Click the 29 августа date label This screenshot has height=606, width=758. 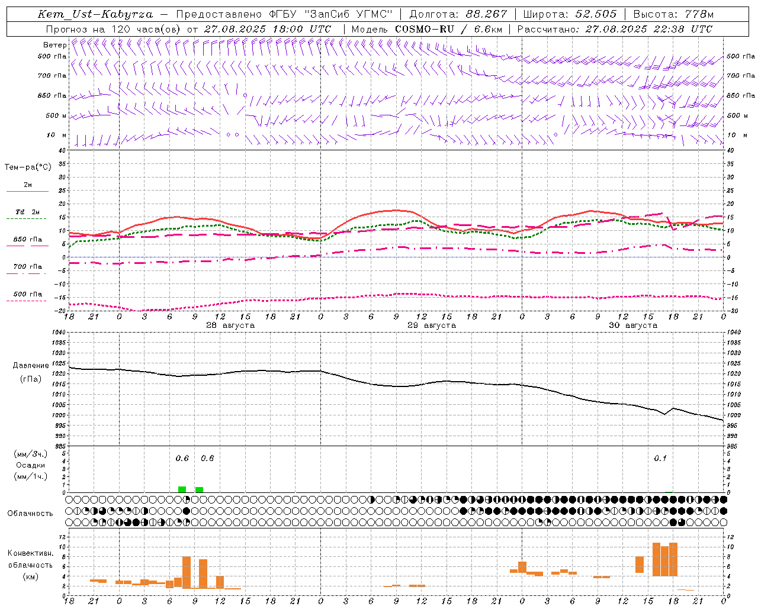tap(432, 325)
